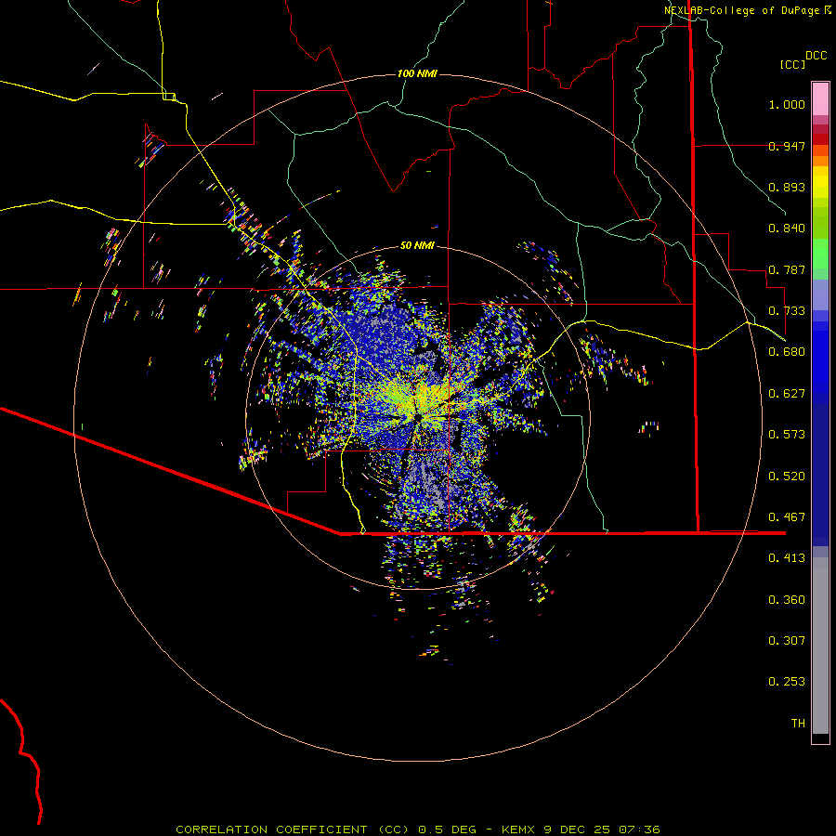This screenshot has width=836, height=836.
Task: Select the 0.360 scale value
Action: click(x=787, y=600)
